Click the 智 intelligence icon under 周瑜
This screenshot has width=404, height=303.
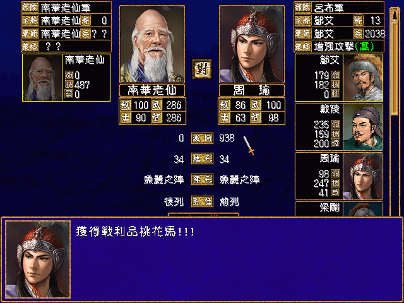pyautogui.click(x=256, y=118)
